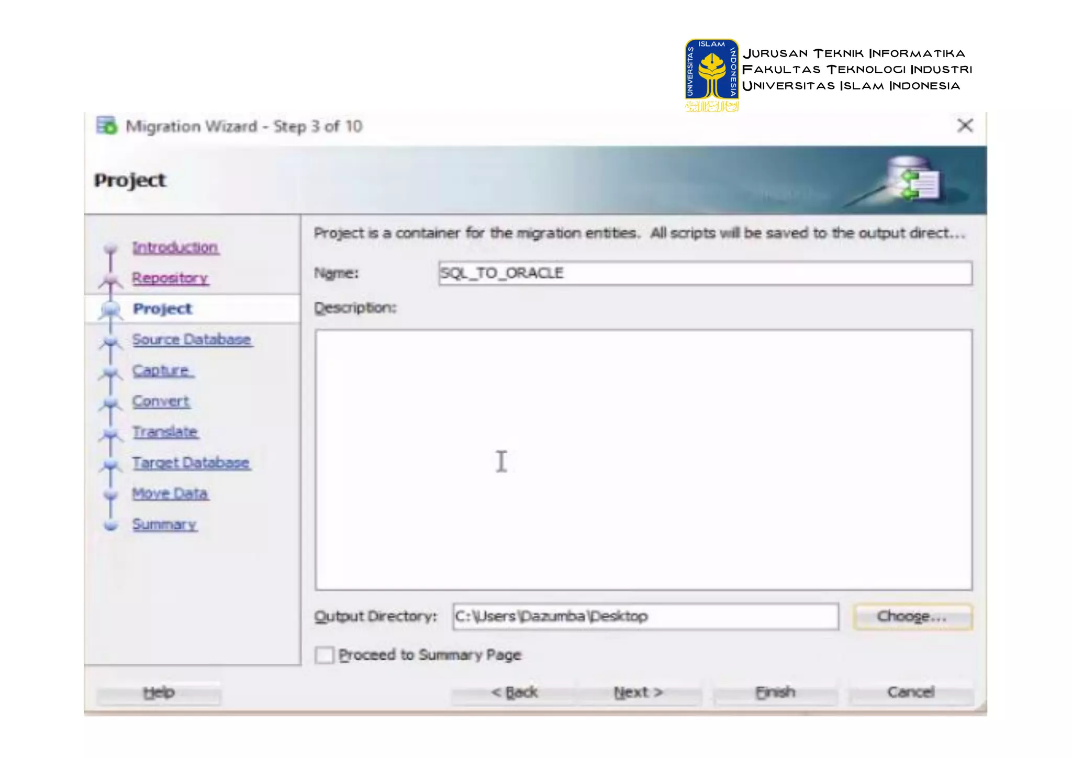Jump to the Source Database step
Image resolution: width=1072 pixels, height=758 pixels.
(192, 339)
